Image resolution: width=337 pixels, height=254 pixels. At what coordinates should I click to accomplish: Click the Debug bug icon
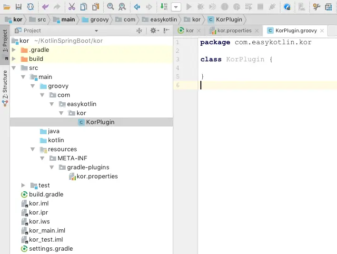tap(201, 7)
